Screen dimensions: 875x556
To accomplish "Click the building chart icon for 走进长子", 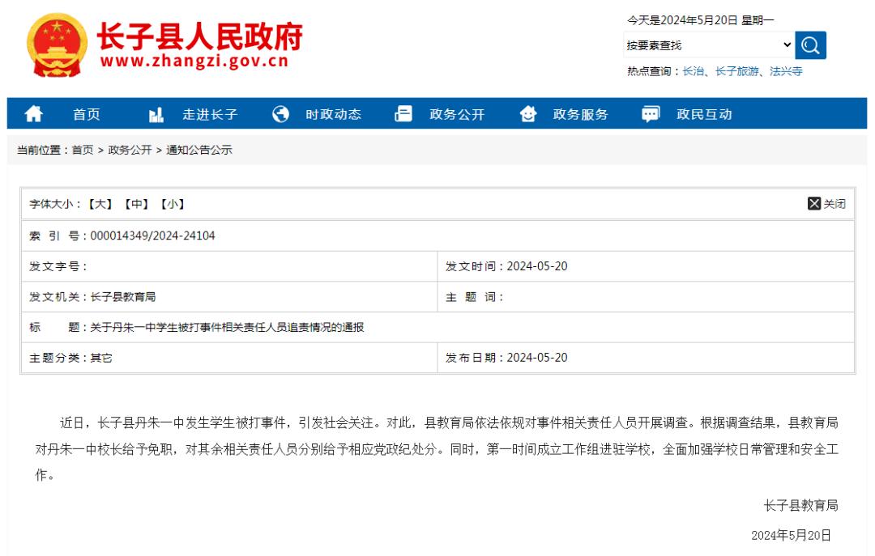I will tap(156, 114).
